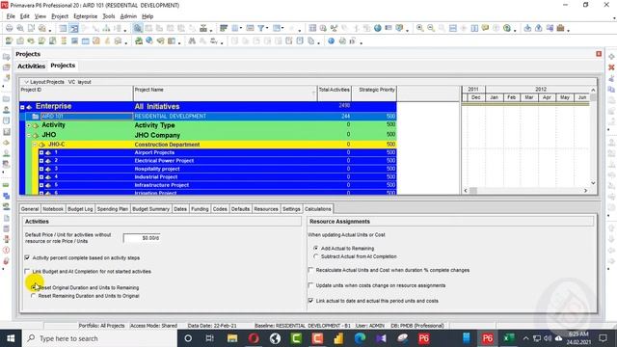Open the Settings detail tab
The height and width of the screenshot is (347, 617).
[x=291, y=209]
